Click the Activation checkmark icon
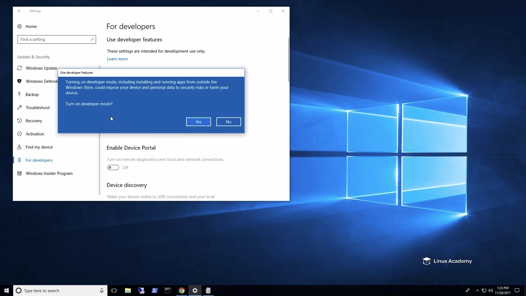Screen dimensions: 526x296 pos(19,134)
